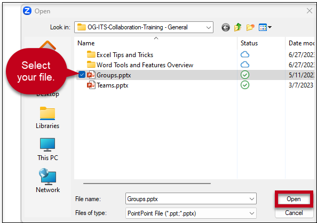The height and width of the screenshot is (223, 317).
Task: Click the Teams.pptx PowerPoint file icon
Action: [91, 85]
